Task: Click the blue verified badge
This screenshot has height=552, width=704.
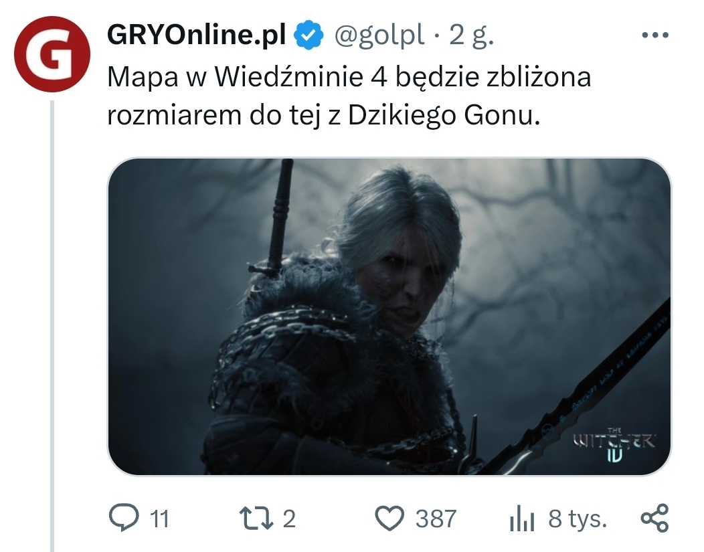Action: click(309, 35)
